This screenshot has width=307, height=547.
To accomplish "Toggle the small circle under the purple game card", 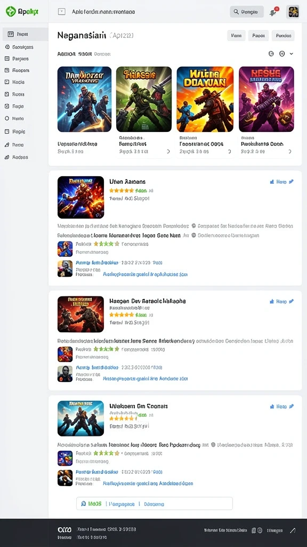I will 289,152.
